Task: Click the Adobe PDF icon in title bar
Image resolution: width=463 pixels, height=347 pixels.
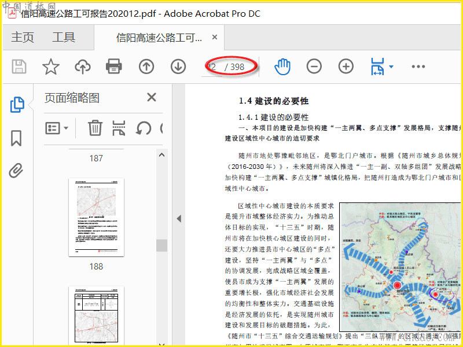Action: [x=12, y=13]
